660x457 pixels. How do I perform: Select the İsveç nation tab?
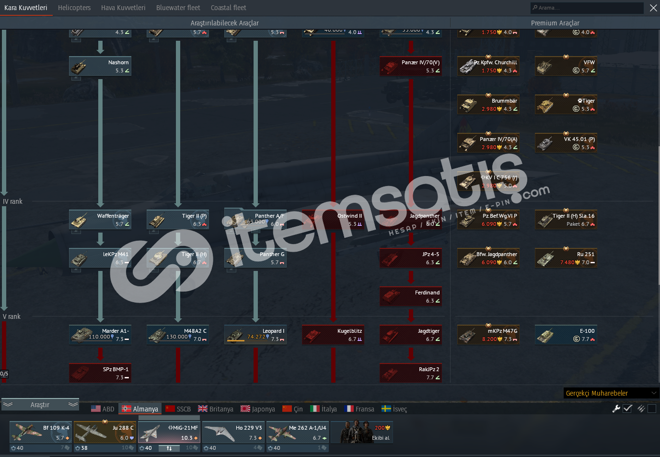pos(394,409)
